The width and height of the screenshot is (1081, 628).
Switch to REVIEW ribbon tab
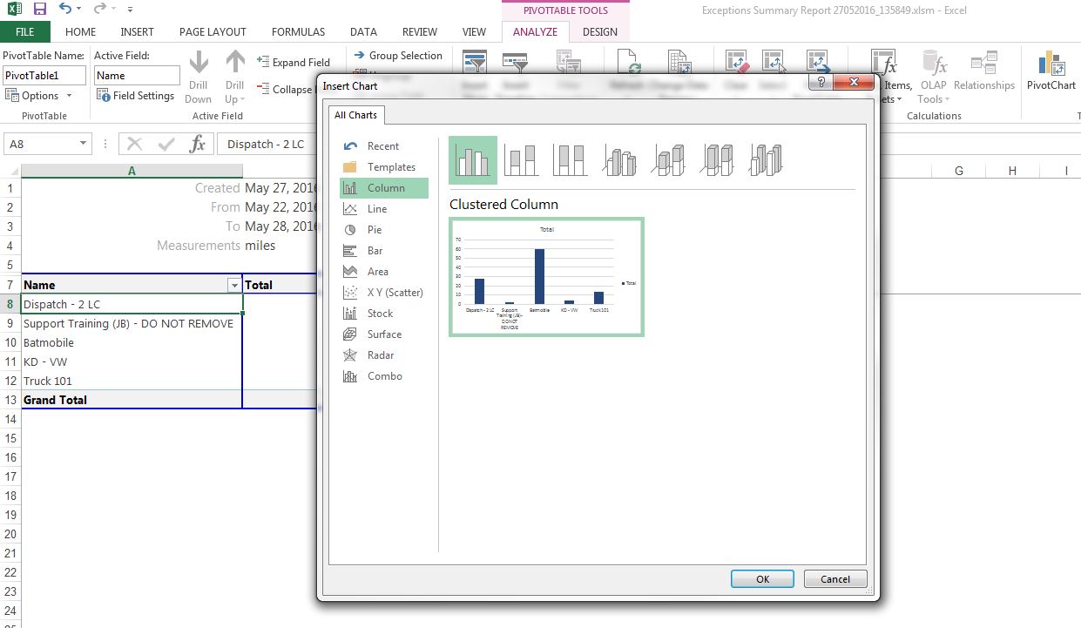coord(420,32)
